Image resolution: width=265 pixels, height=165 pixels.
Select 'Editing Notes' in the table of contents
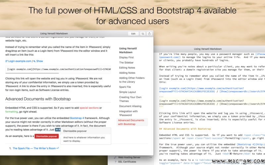click(127, 68)
